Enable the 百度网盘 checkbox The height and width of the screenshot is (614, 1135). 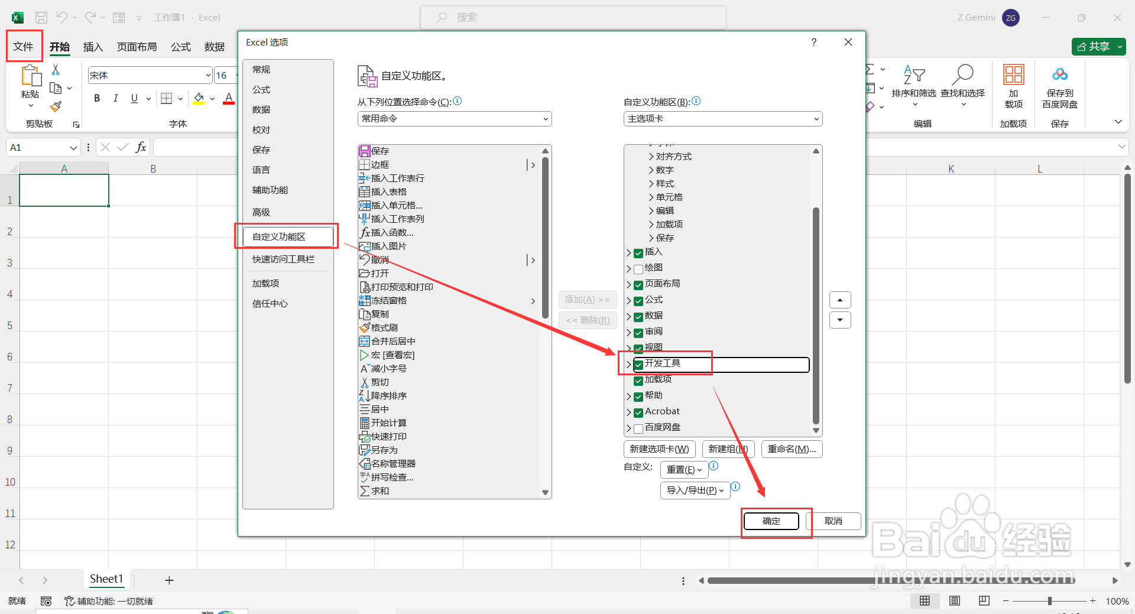(x=638, y=428)
